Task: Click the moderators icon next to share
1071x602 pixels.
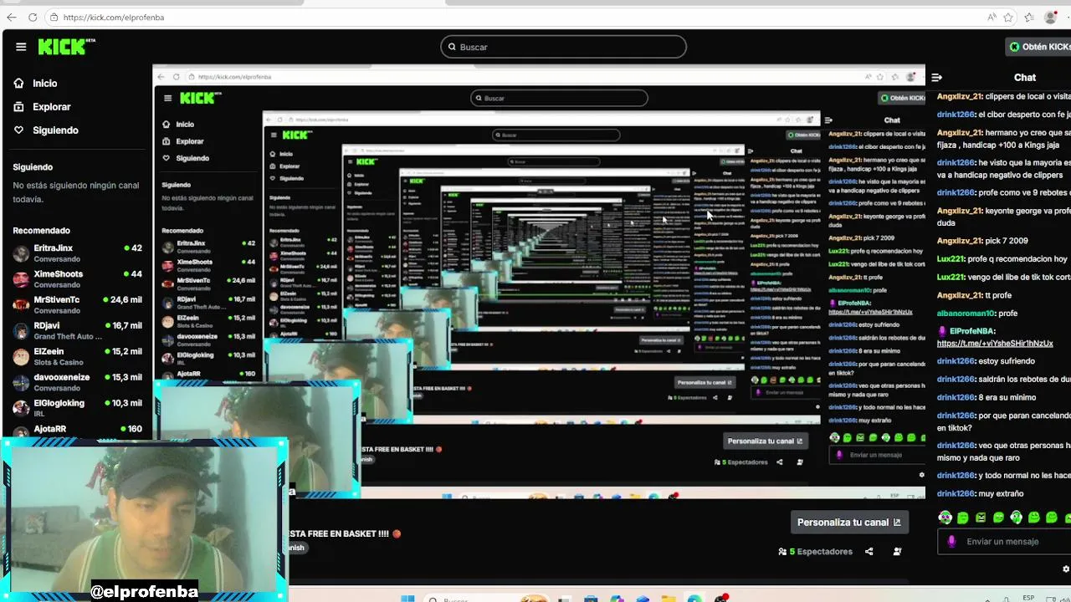Action: [897, 551]
